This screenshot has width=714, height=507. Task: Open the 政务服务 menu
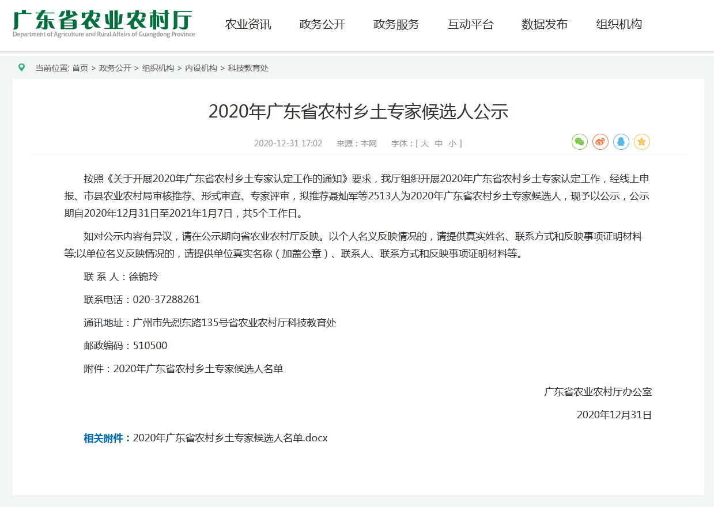click(396, 24)
